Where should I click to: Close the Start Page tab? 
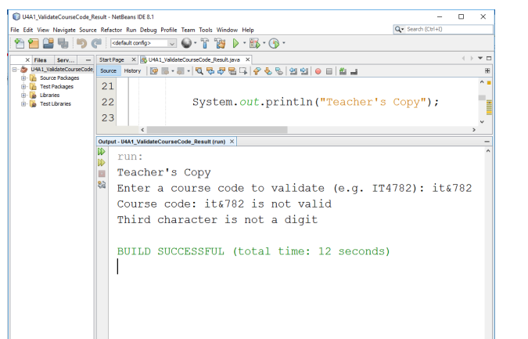coord(134,60)
